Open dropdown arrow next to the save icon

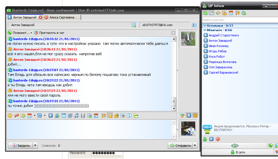click(x=45, y=116)
